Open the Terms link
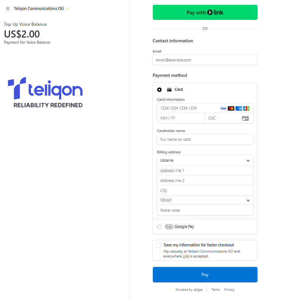 click(216, 290)
